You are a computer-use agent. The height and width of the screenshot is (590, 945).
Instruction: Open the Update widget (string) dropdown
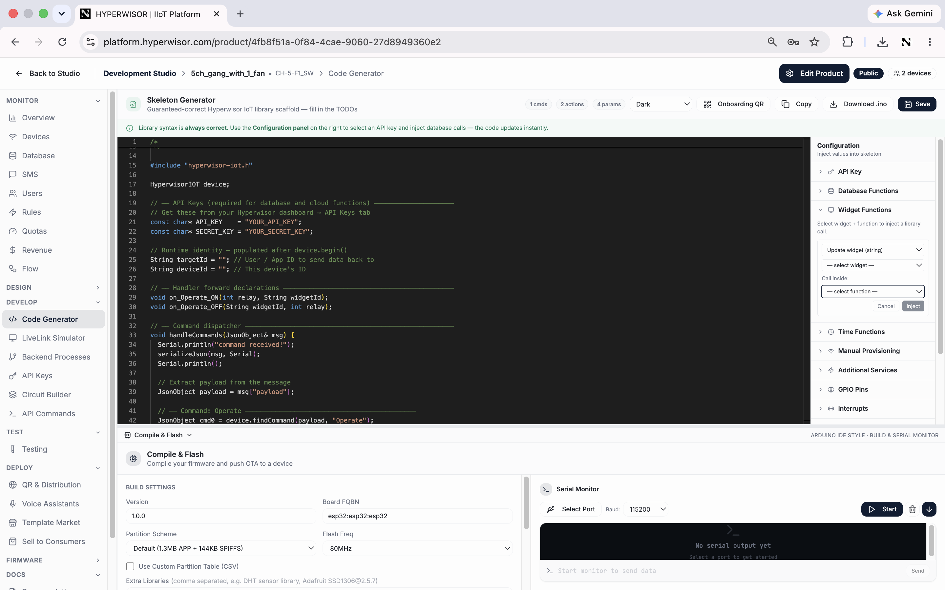coord(873,250)
